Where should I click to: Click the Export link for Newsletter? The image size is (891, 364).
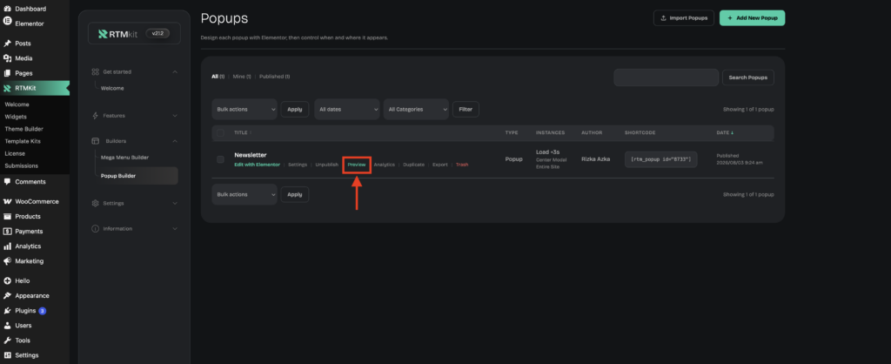(439, 165)
